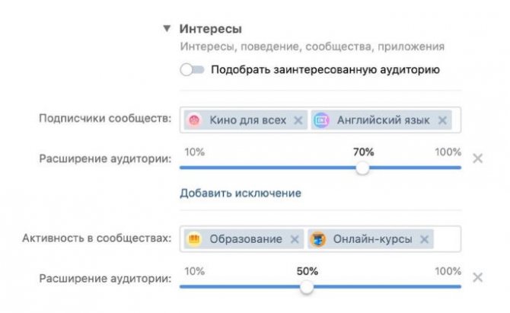
Task: Click the 70% slider handle
Action: (x=362, y=168)
